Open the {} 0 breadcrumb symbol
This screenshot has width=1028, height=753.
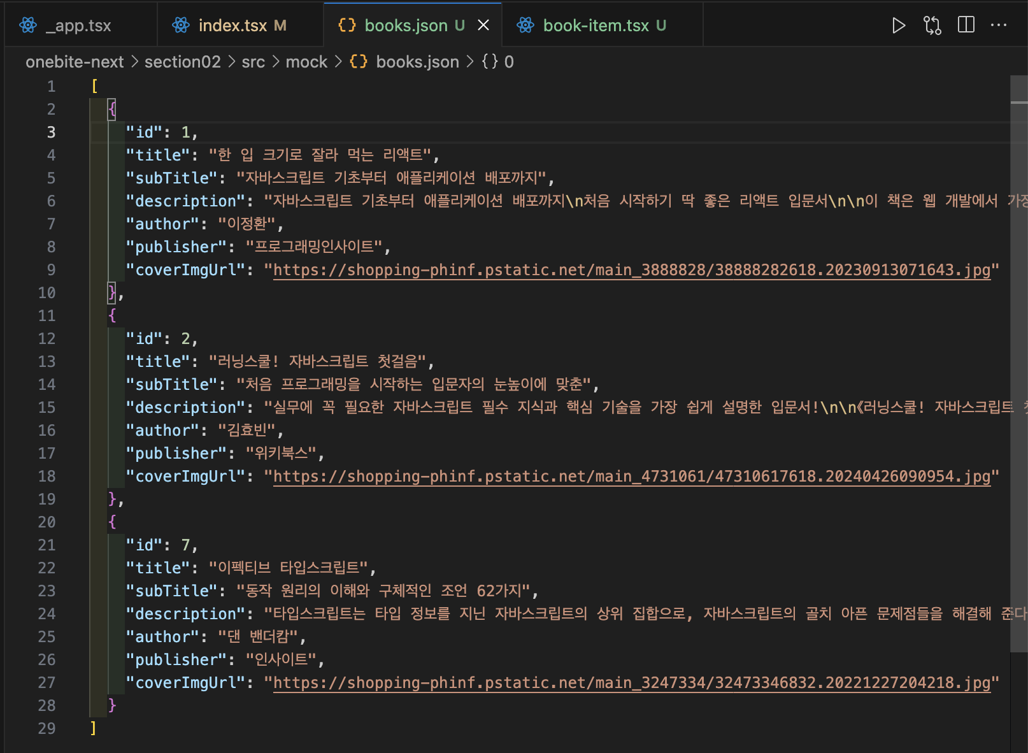pos(498,62)
